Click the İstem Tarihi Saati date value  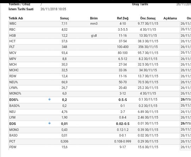tap(53, 9)
